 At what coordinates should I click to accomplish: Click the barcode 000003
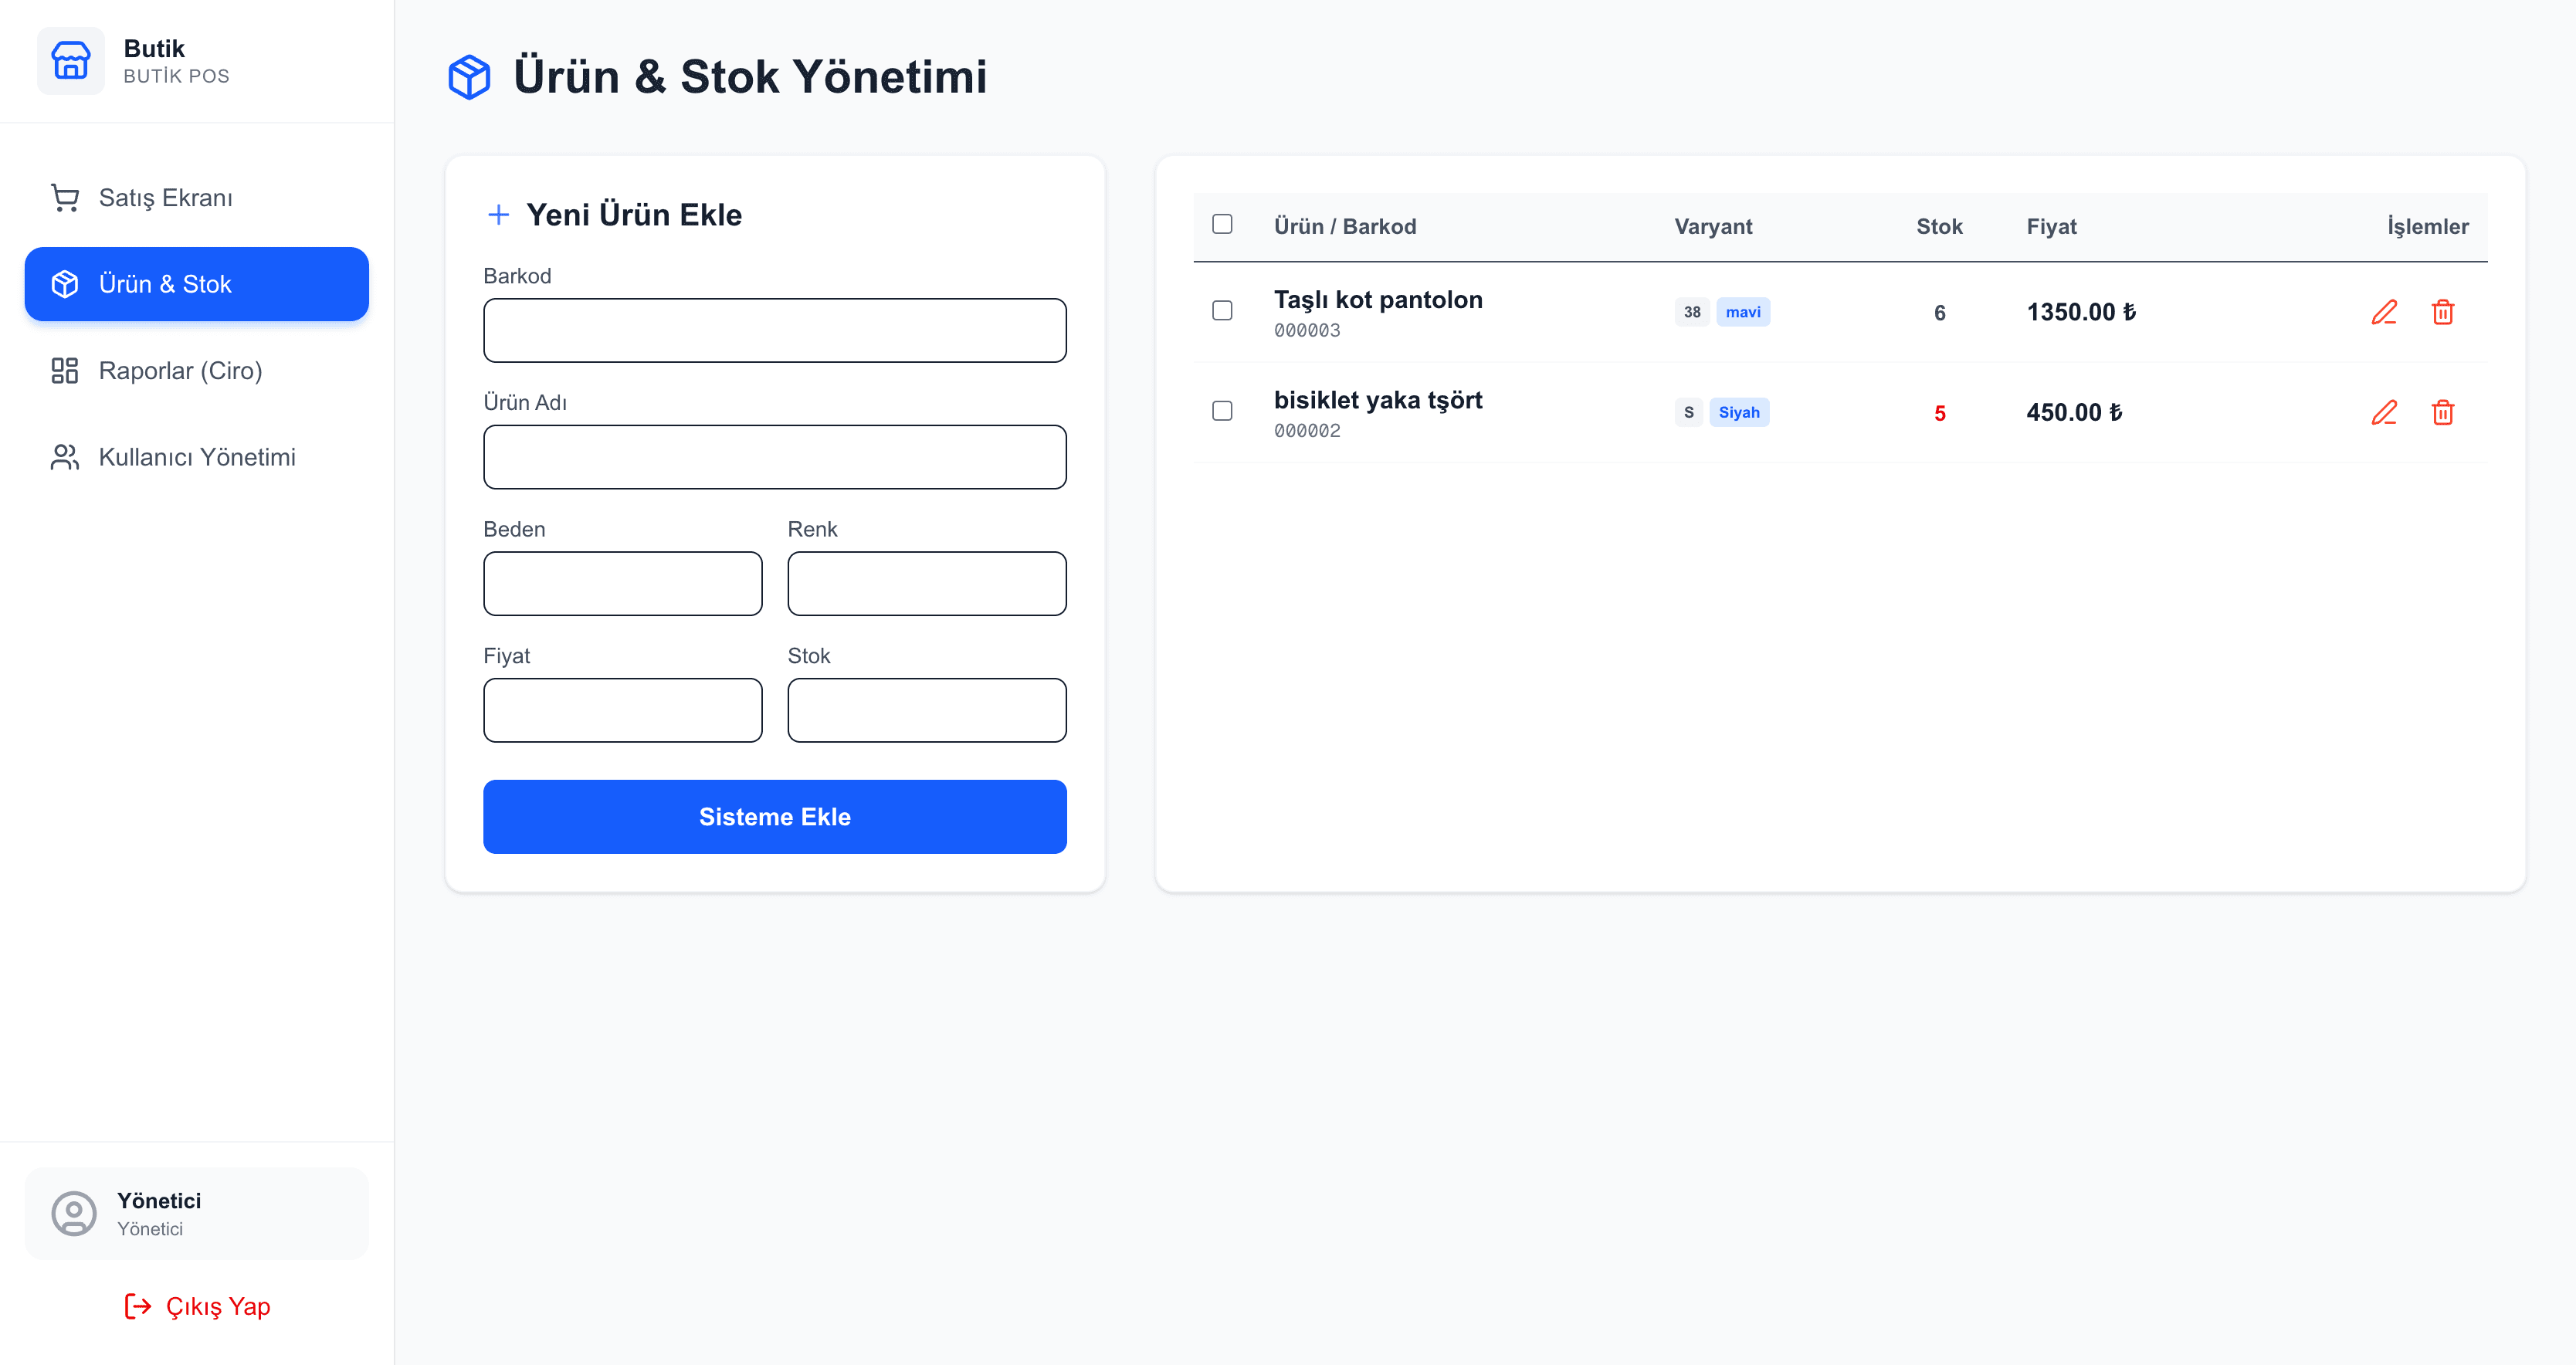tap(1307, 330)
